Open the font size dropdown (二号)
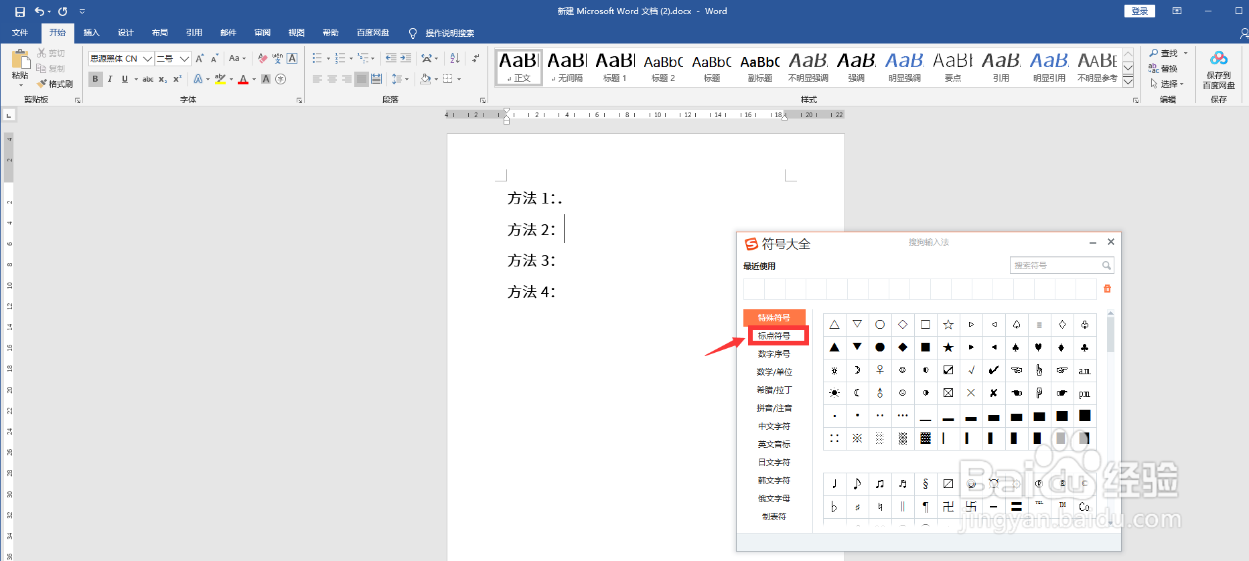This screenshot has height=561, width=1249. 184,58
